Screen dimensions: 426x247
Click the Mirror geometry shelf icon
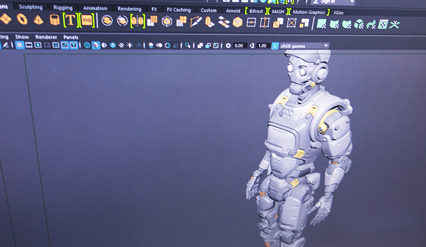click(x=137, y=21)
